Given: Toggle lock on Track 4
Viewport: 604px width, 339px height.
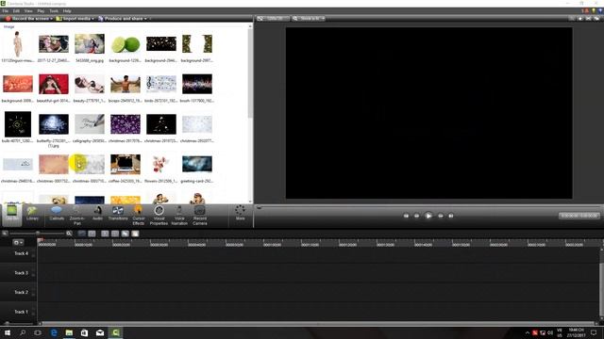Looking at the screenshot, I should pyautogui.click(x=33, y=255).
